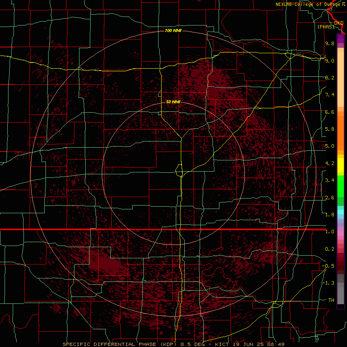Image resolution: width=347 pixels, height=347 pixels.
Task: Click the [PHAS] legend unit label
Action: click(x=326, y=27)
